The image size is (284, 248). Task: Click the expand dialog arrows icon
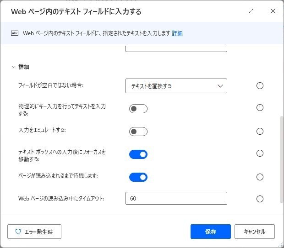(251, 11)
